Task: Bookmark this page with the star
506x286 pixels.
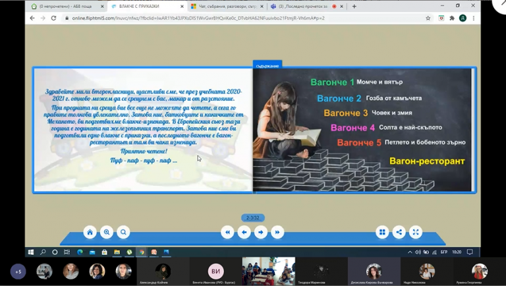Action: (x=428, y=18)
